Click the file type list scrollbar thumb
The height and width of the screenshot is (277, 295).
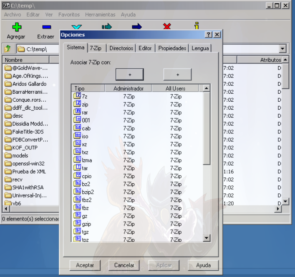point(207,128)
